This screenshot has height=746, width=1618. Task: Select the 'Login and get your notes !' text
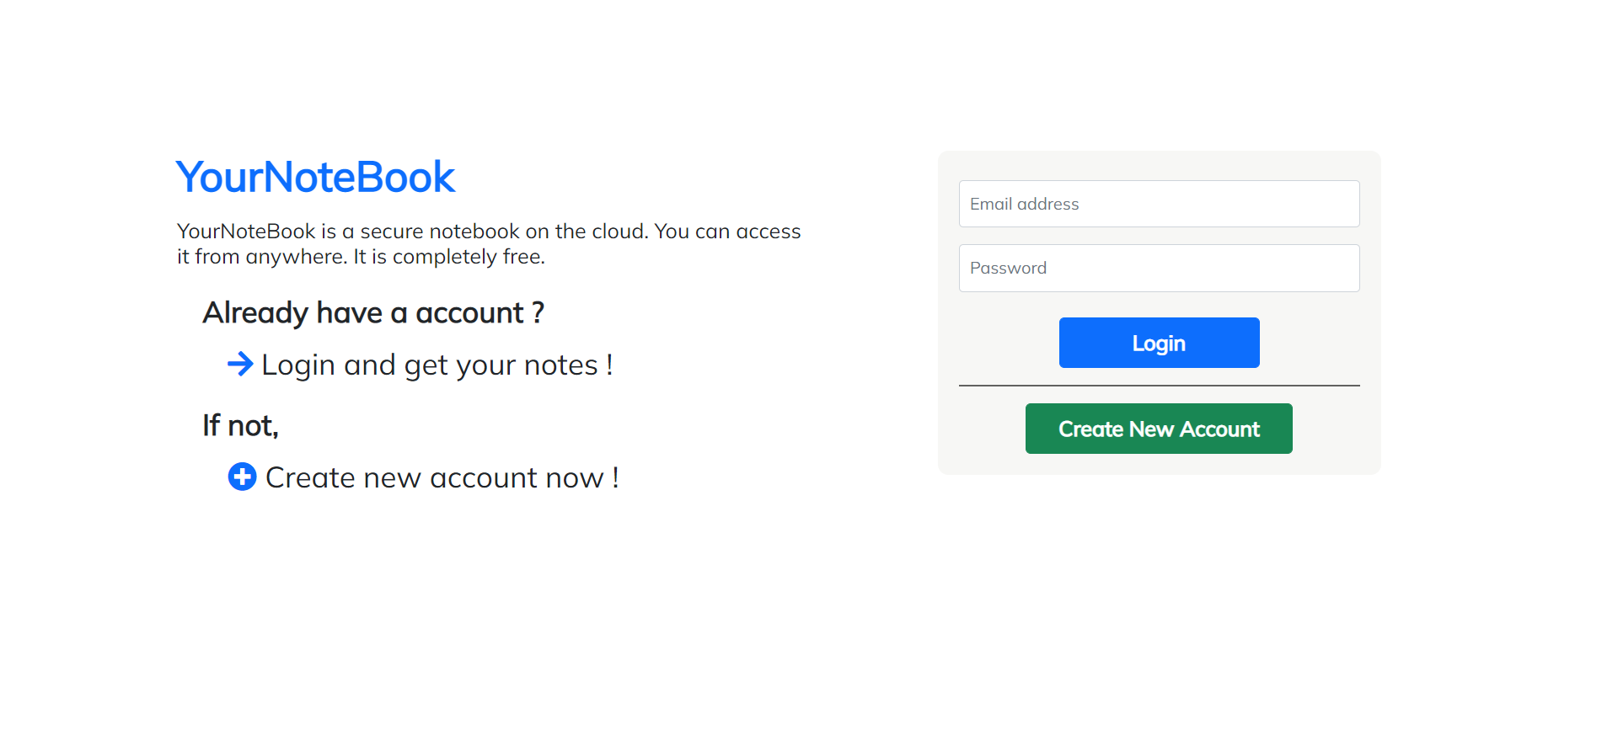437,365
